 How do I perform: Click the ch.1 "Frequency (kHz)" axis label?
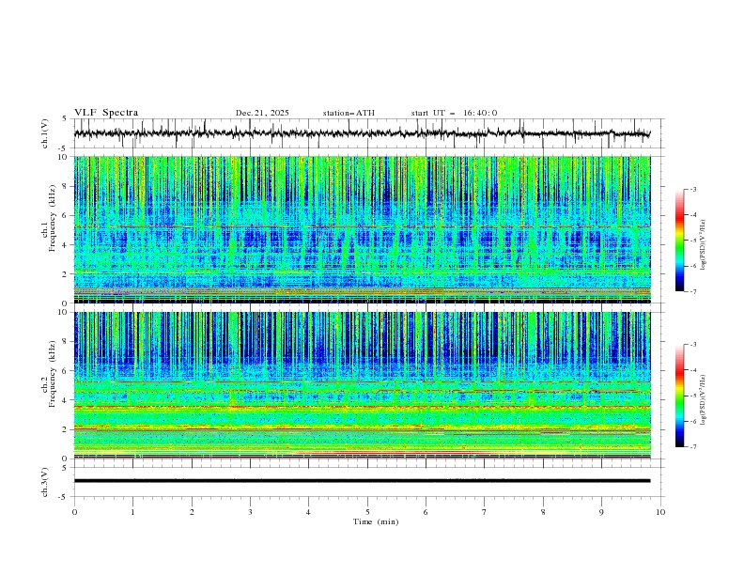tap(53, 216)
